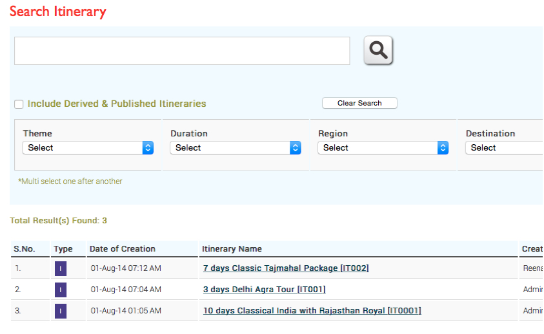544x334 pixels.
Task: Open the Destination dropdown
Action: pos(505,148)
